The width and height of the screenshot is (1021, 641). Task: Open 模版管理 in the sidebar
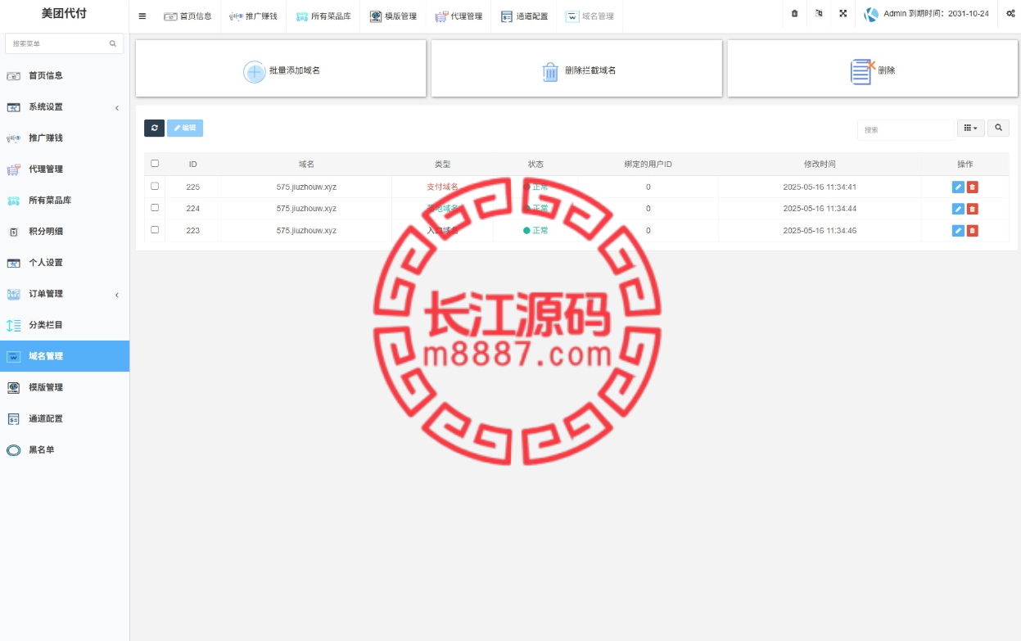pyautogui.click(x=65, y=387)
